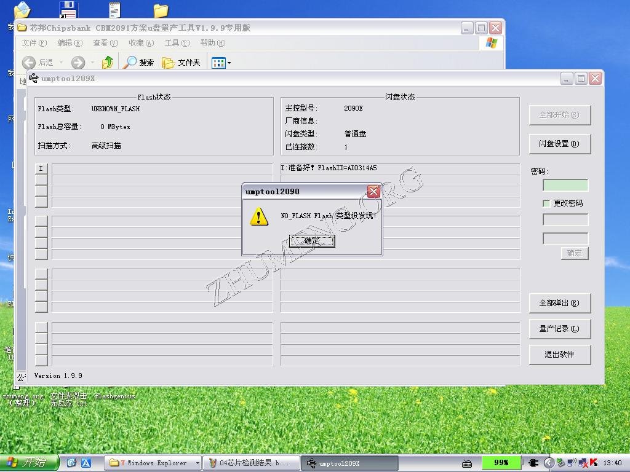Image resolution: width=630 pixels, height=472 pixels.
Task: Click the Version 1.9.9 label
Action: coord(58,376)
